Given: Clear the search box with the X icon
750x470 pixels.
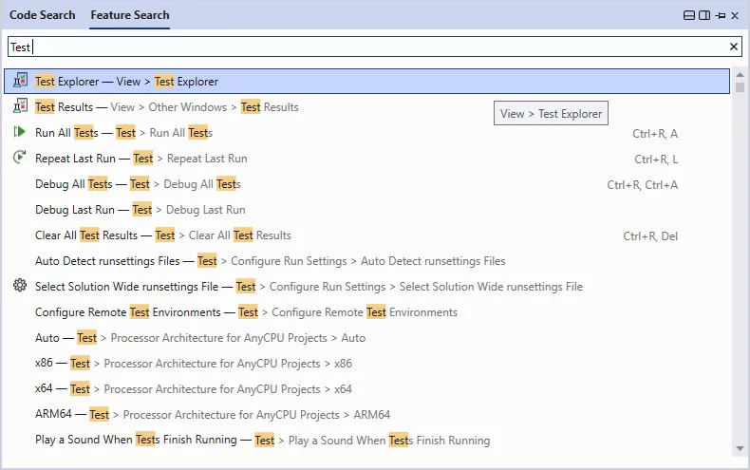Looking at the screenshot, I should pos(733,47).
